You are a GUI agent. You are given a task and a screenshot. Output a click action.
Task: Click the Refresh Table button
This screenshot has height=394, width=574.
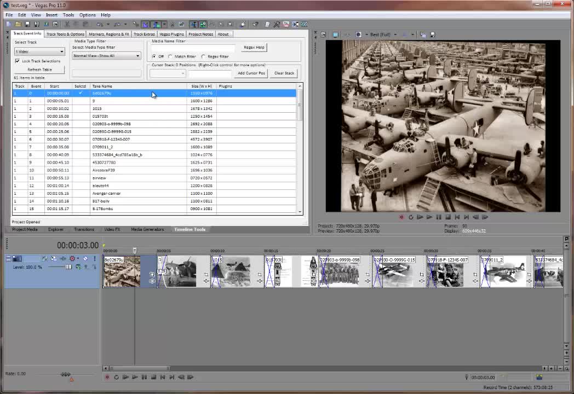(x=40, y=69)
